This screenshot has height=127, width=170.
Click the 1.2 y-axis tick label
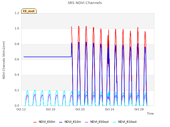pyautogui.click(x=17, y=13)
